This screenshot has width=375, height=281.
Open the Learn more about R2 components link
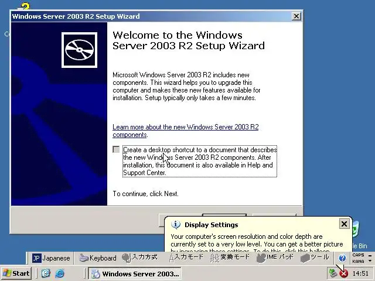coord(185,131)
